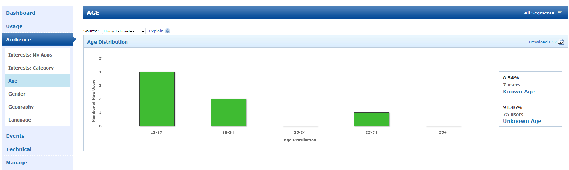Screen dimensions: 569x170
Task: Click the Age Distribution panel heading
Action: [107, 42]
